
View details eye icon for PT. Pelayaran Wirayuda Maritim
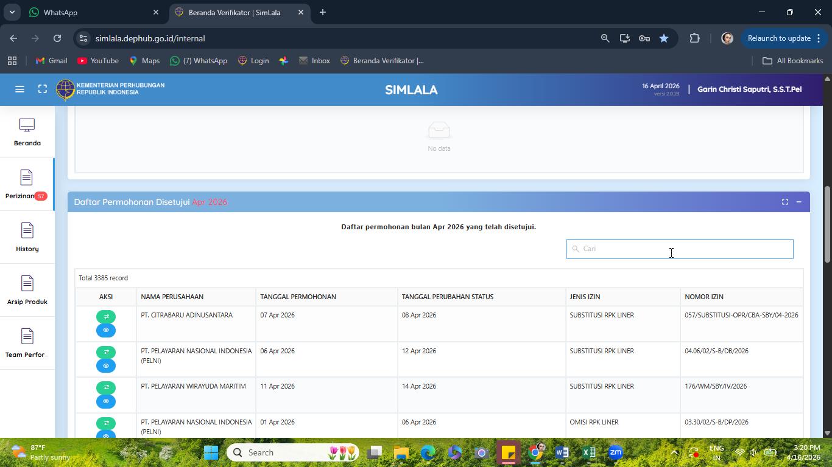(x=106, y=401)
